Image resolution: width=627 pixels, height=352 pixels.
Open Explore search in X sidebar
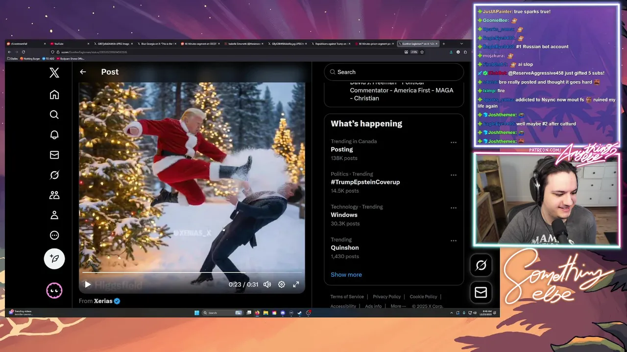click(54, 115)
